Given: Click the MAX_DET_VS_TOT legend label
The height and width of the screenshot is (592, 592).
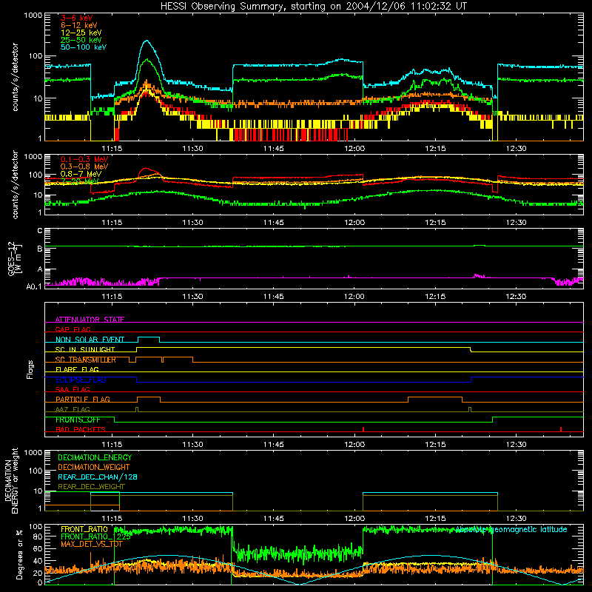Looking at the screenshot, I should (91, 544).
